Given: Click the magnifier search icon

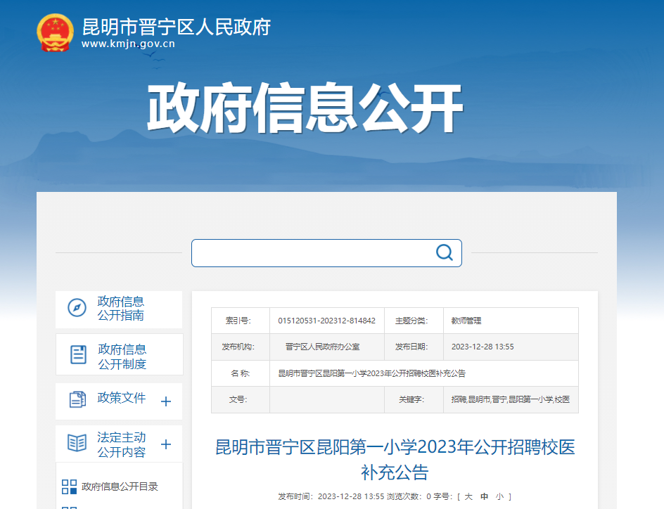Looking at the screenshot, I should pyautogui.click(x=445, y=252).
